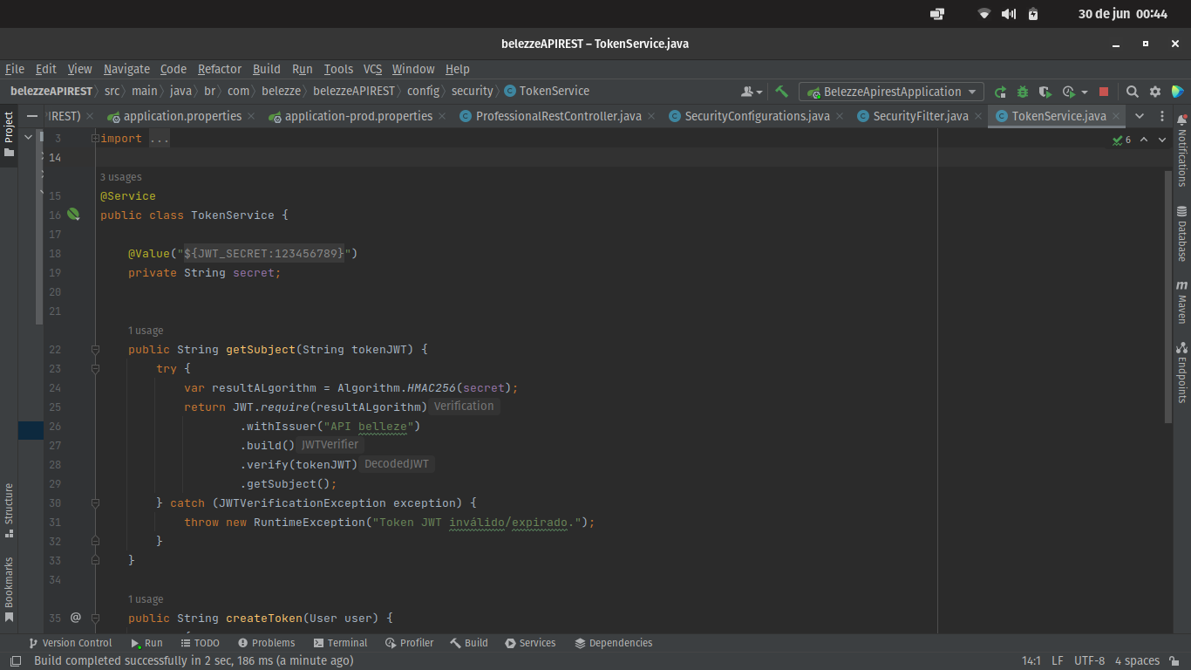Viewport: 1191px width, 670px height.
Task: Switch to the SecurityConfigurations.java tab
Action: pos(757,116)
